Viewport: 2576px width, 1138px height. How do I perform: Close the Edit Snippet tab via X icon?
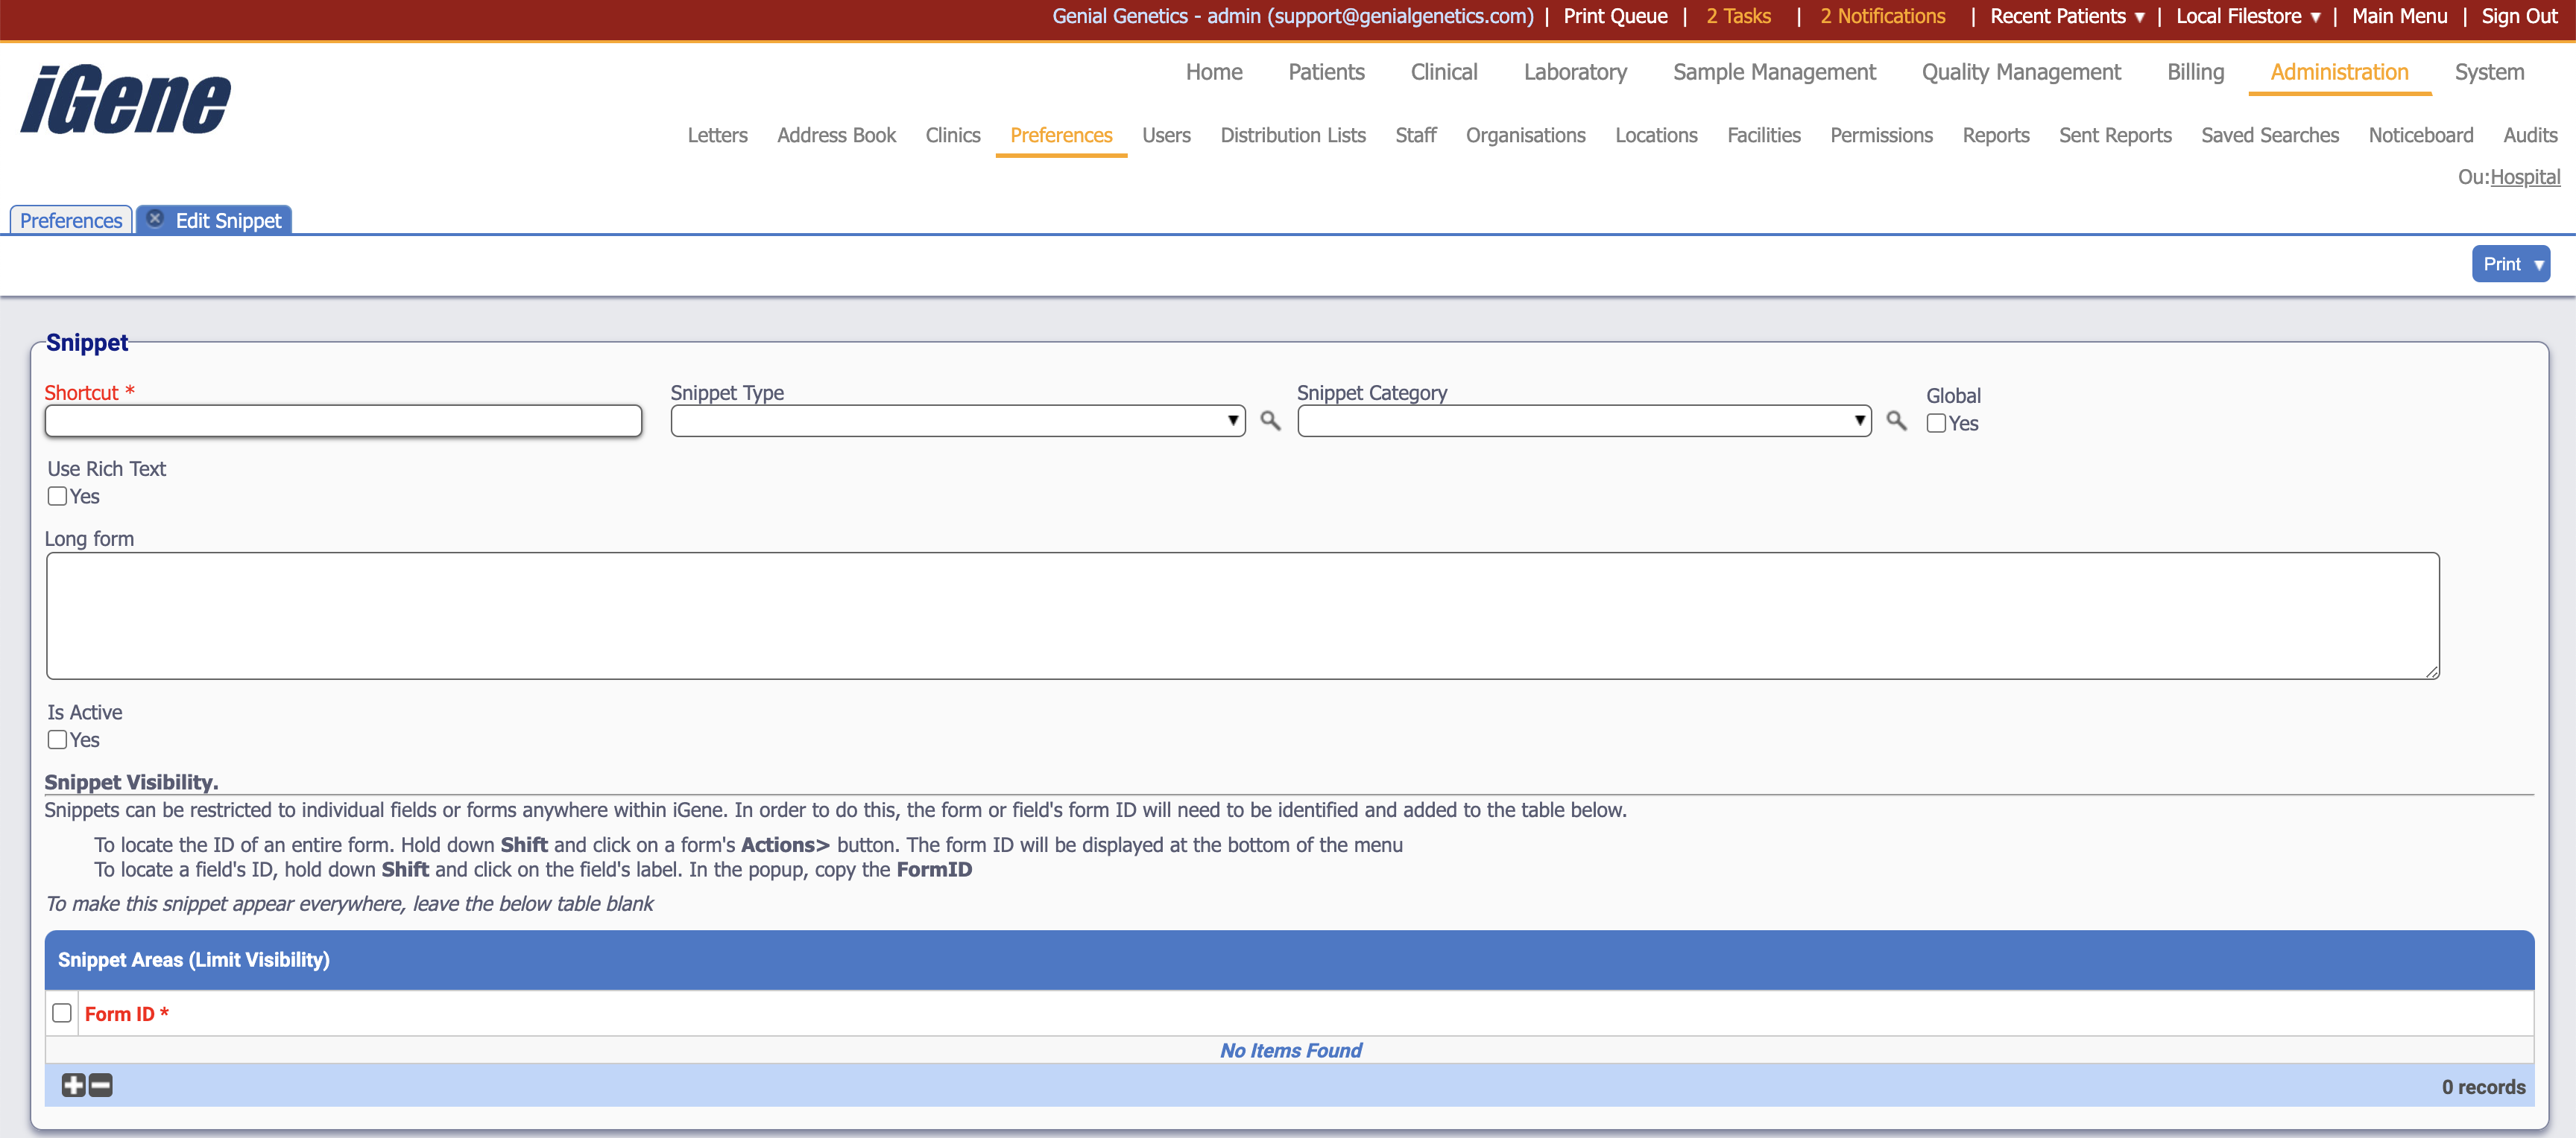tap(155, 219)
